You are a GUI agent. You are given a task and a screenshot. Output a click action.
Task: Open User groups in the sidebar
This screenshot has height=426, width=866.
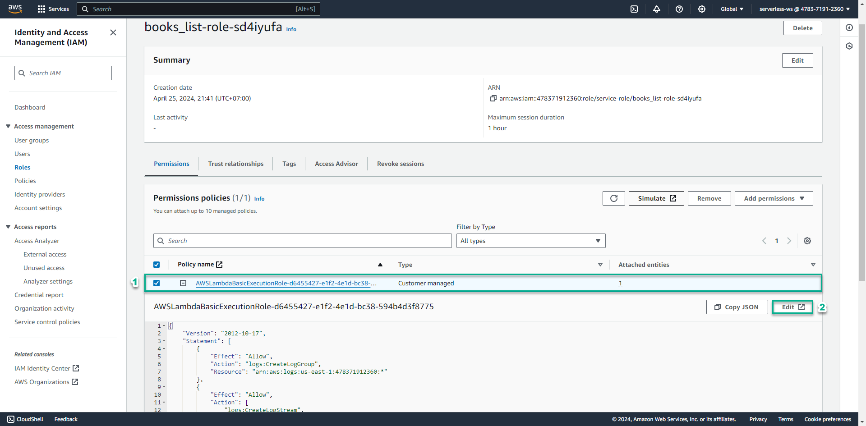pos(32,140)
